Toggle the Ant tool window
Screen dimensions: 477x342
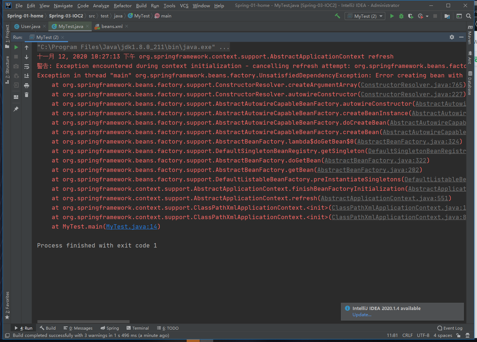click(470, 57)
